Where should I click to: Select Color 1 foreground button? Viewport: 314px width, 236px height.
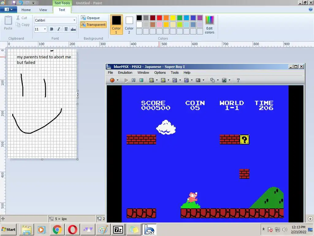pyautogui.click(x=116, y=25)
